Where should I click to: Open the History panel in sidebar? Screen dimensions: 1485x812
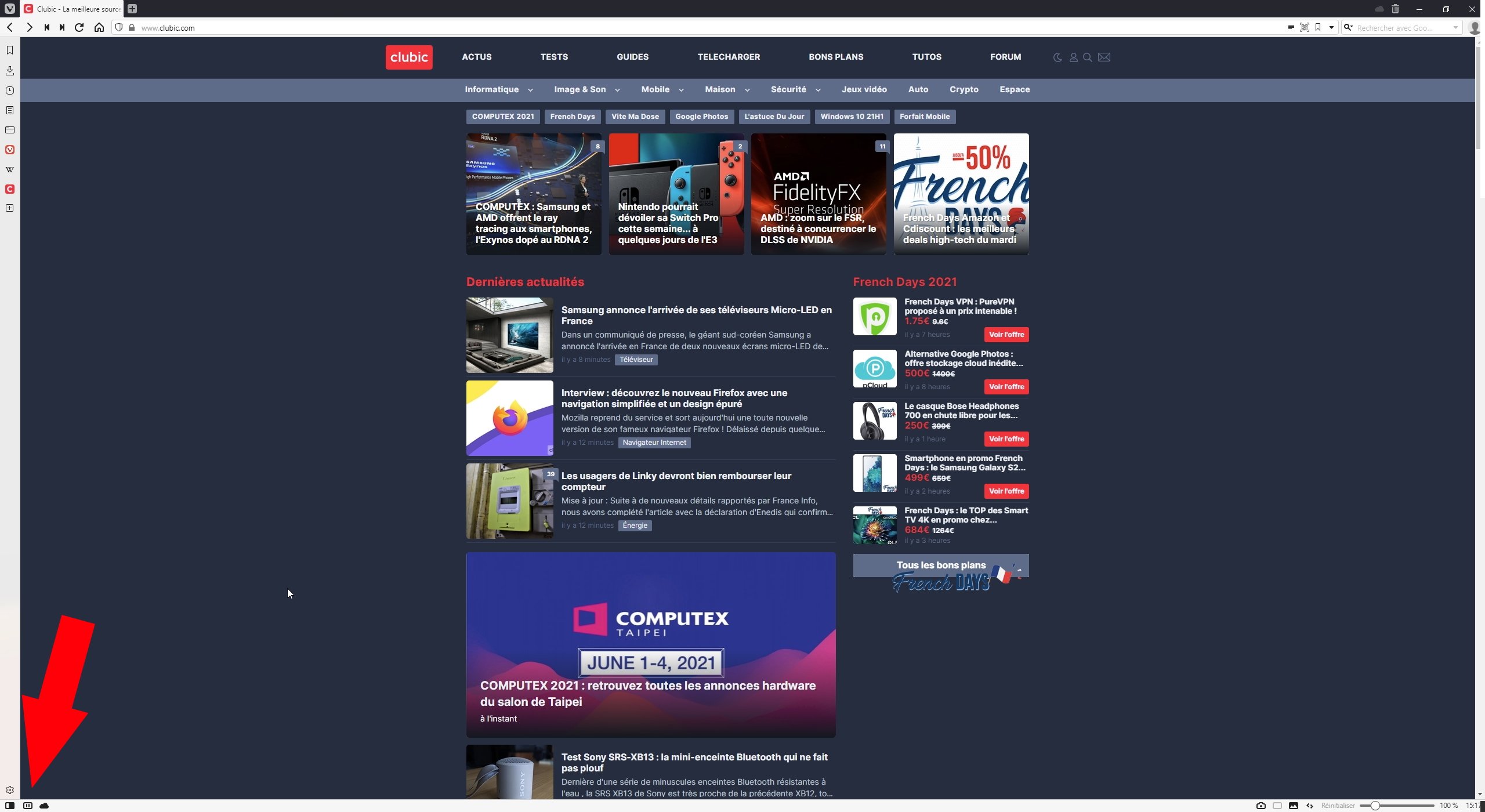pyautogui.click(x=10, y=90)
